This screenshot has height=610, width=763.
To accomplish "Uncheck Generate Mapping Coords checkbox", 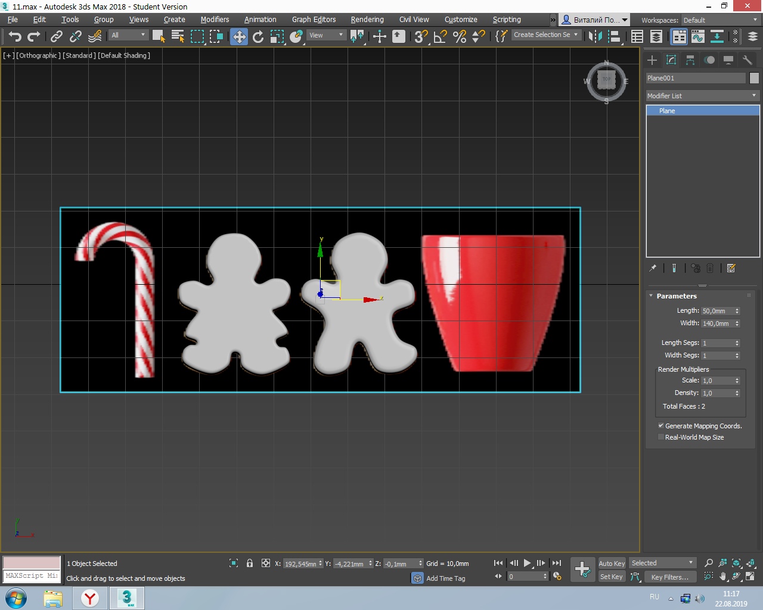I will (660, 426).
